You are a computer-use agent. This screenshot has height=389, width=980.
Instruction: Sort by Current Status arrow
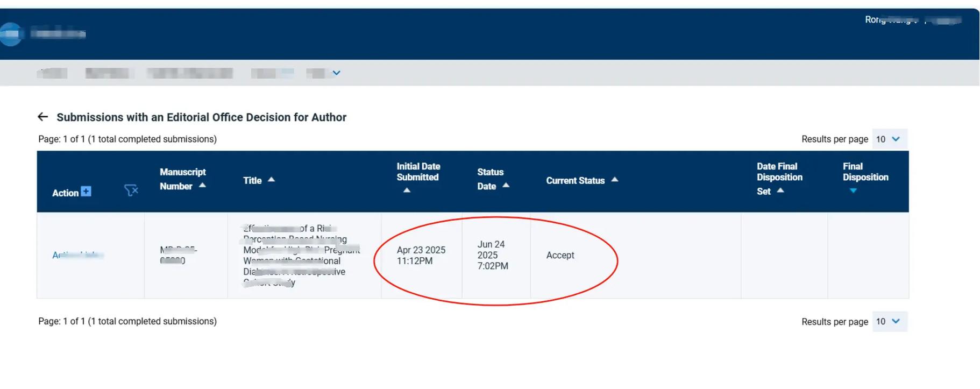(x=614, y=180)
